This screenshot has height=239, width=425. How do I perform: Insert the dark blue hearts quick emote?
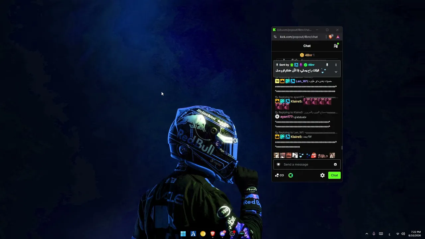[308, 155]
